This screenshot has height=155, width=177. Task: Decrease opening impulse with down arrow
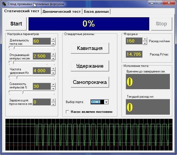53,58
